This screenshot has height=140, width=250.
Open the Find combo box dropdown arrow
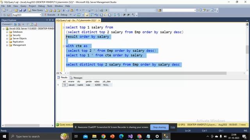click(x=195, y=10)
